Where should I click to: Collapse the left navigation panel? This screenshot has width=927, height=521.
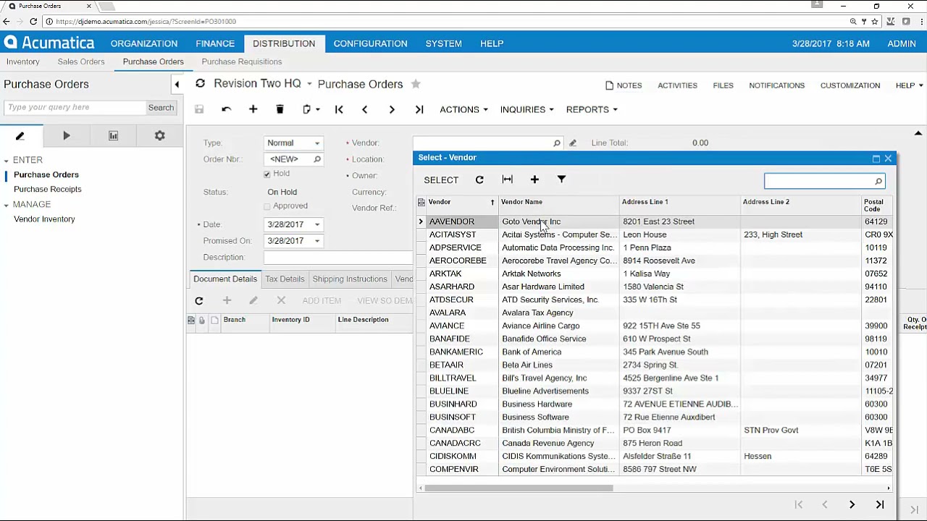point(177,85)
